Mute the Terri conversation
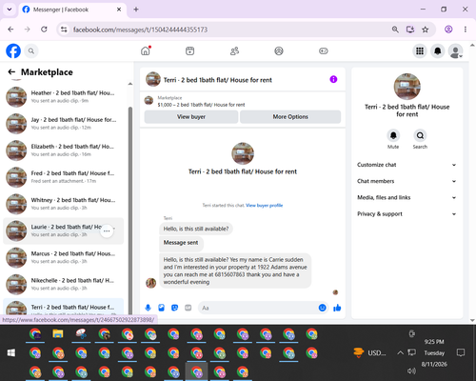Image resolution: width=476 pixels, height=381 pixels. click(393, 135)
